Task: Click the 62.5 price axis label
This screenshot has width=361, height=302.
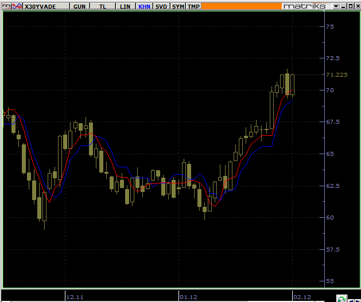Action: click(333, 186)
